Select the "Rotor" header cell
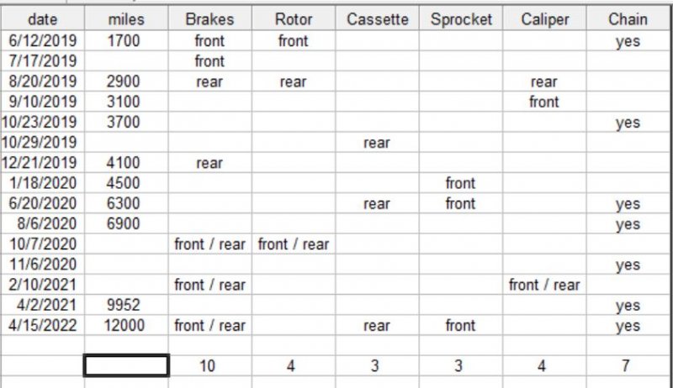The height and width of the screenshot is (388, 673). tap(293, 19)
